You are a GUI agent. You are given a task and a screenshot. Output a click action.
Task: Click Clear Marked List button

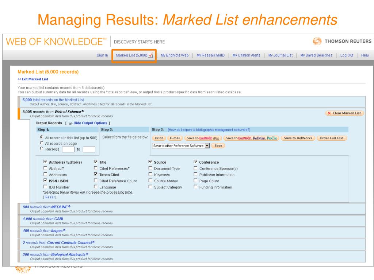(344, 113)
